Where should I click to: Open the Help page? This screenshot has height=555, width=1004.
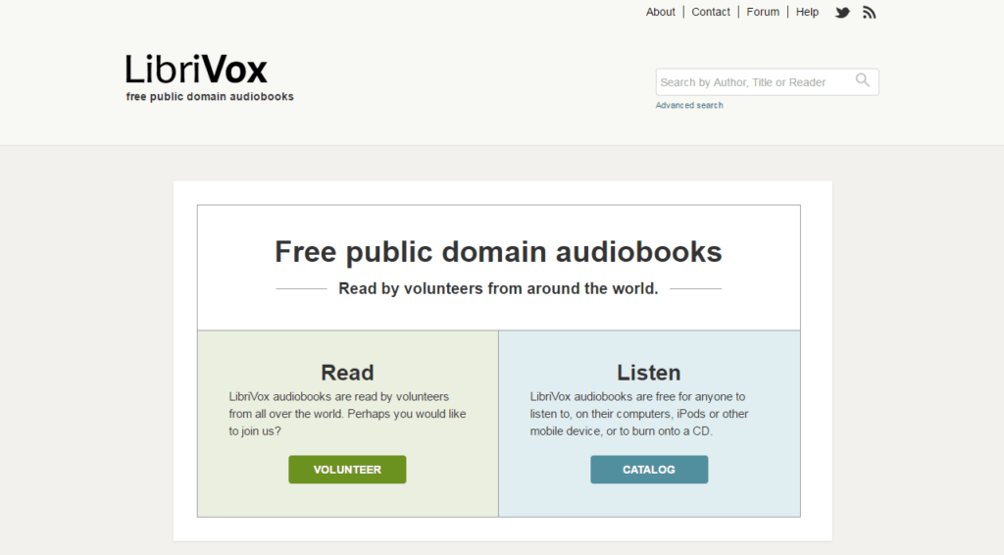point(807,12)
